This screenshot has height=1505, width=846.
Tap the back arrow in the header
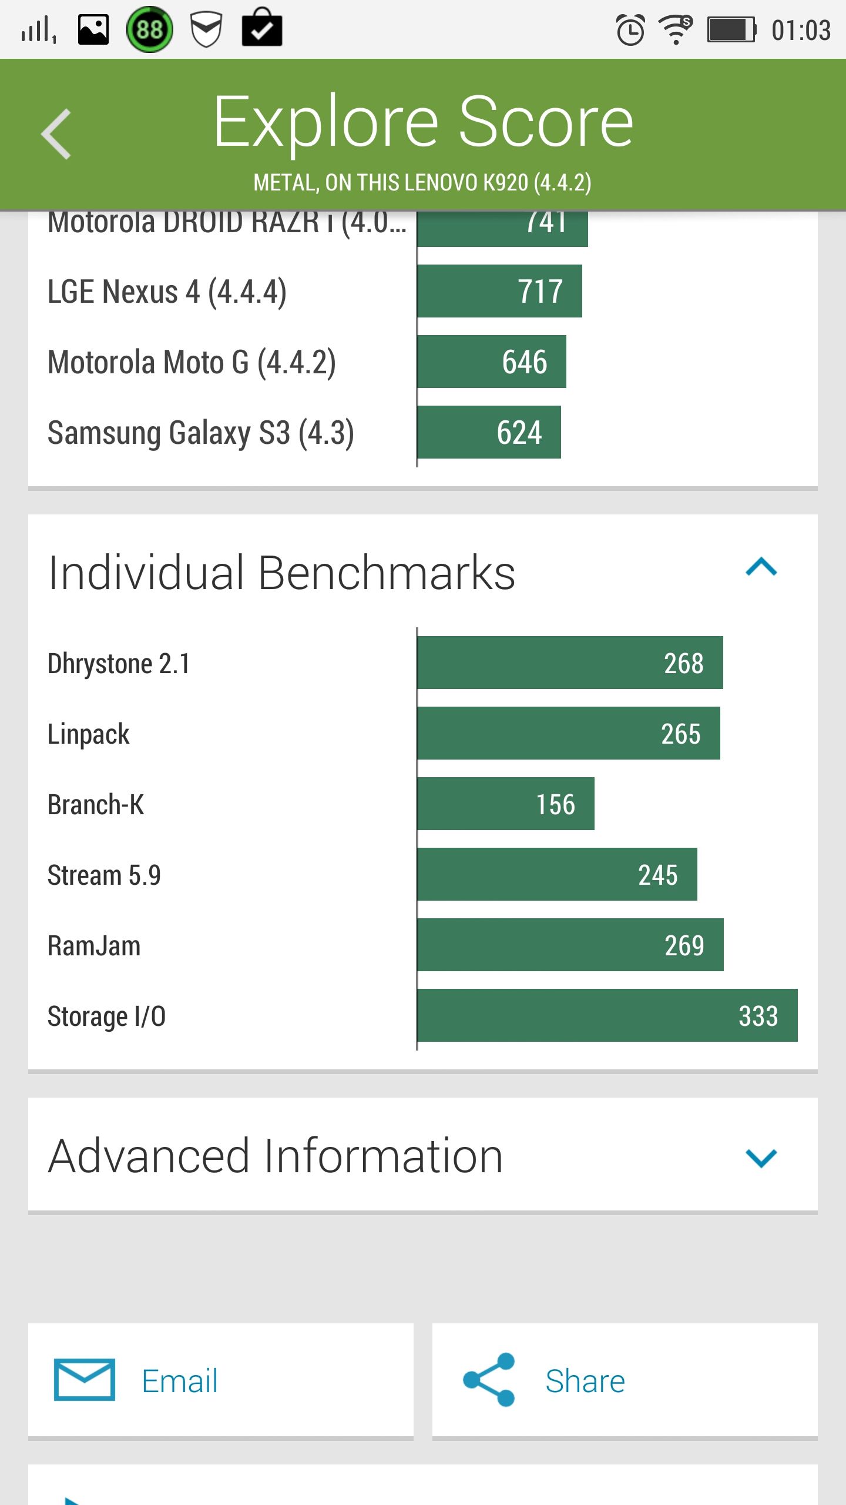[56, 134]
